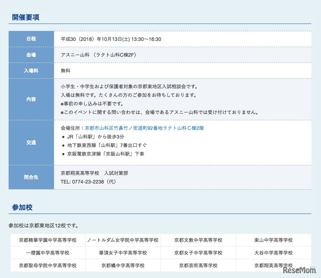Click the TEL 0774-23-2238 phone number
321x278 pixels.
tap(88, 182)
